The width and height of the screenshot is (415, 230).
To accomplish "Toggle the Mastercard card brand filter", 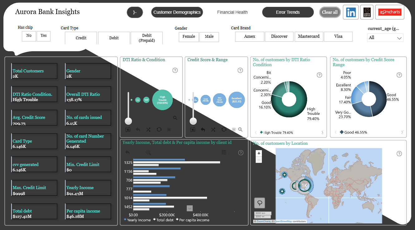I will coord(309,37).
